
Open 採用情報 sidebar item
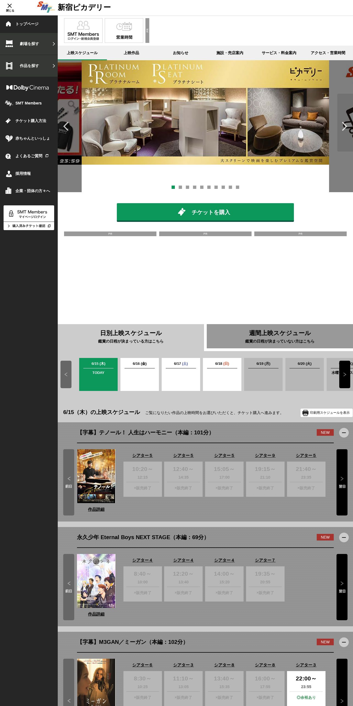pyautogui.click(x=29, y=173)
